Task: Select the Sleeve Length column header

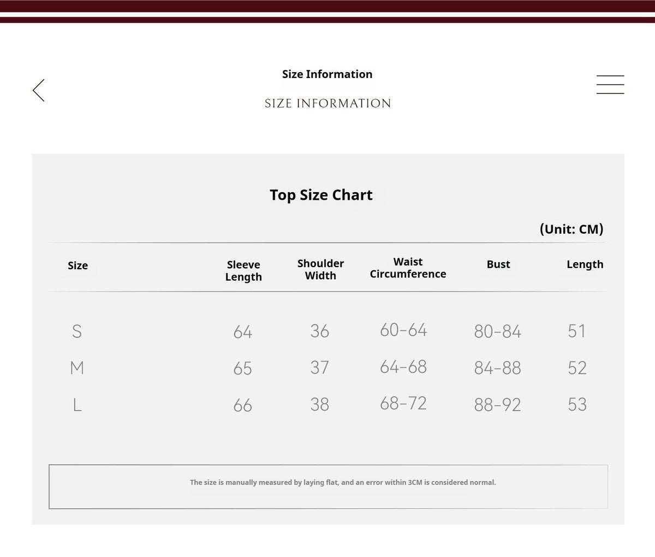Action: [243, 270]
